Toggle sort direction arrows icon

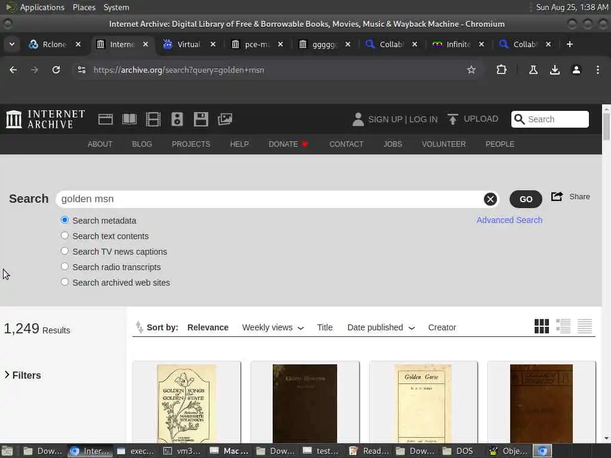click(139, 327)
